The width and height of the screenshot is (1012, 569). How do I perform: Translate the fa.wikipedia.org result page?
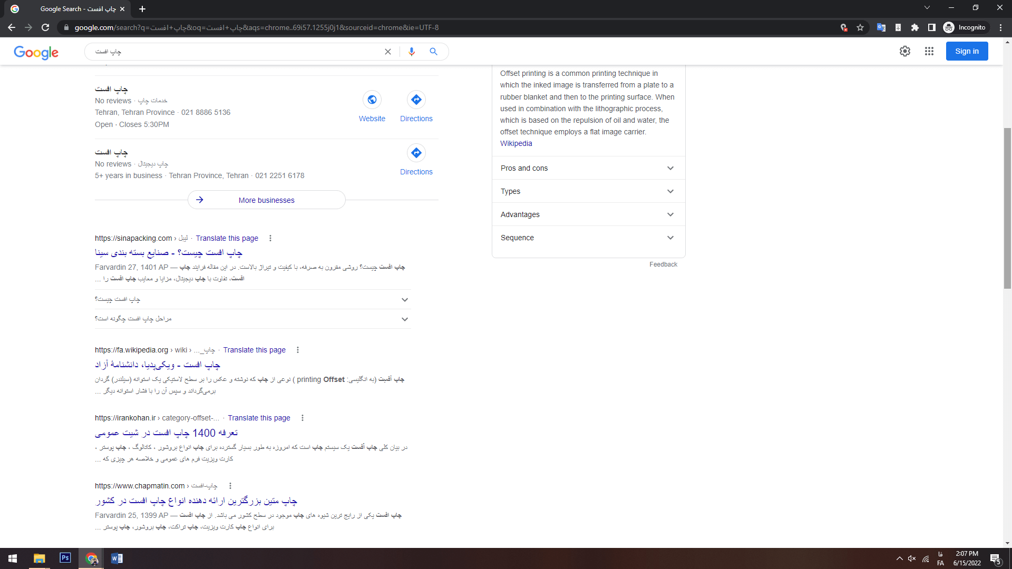pos(254,350)
